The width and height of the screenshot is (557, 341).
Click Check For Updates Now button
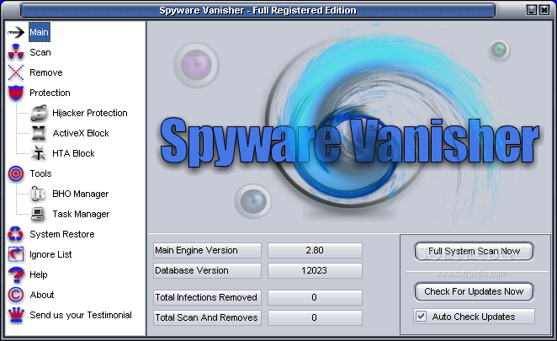[x=474, y=292]
